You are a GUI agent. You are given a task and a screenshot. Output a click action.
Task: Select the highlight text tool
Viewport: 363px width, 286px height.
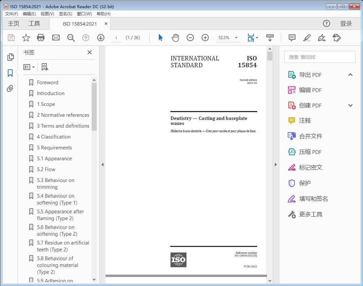pos(307,38)
